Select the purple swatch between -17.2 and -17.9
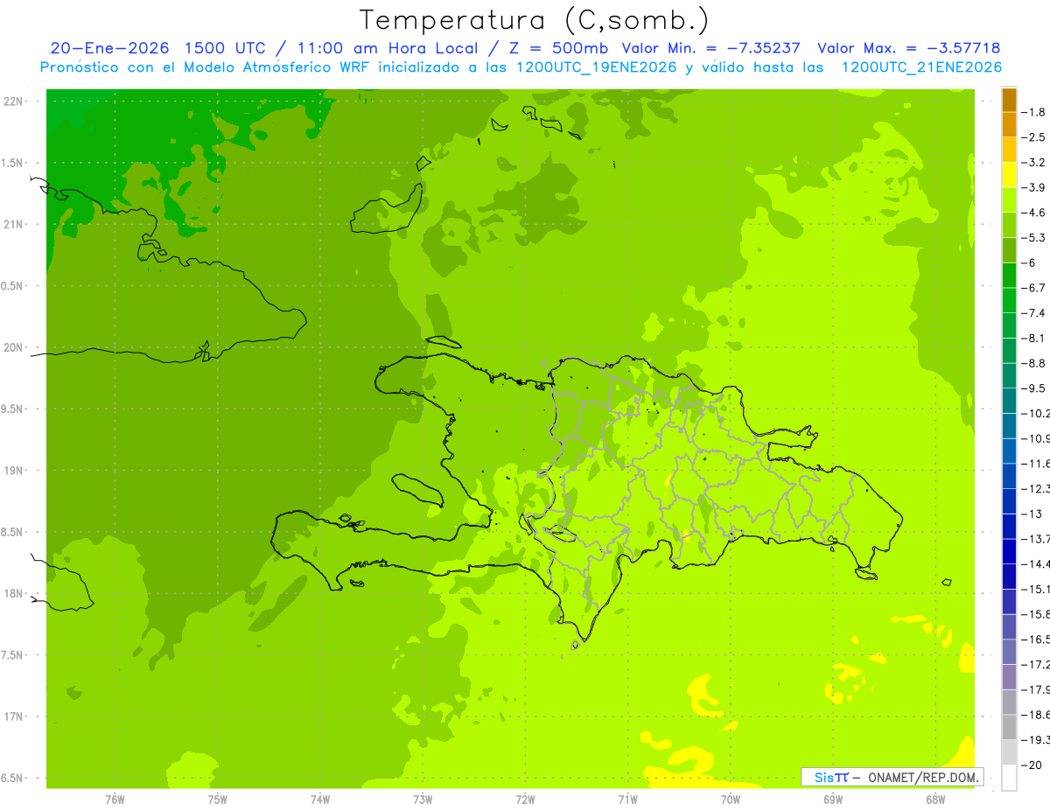Screen dimensions: 1050x811 click(1009, 677)
